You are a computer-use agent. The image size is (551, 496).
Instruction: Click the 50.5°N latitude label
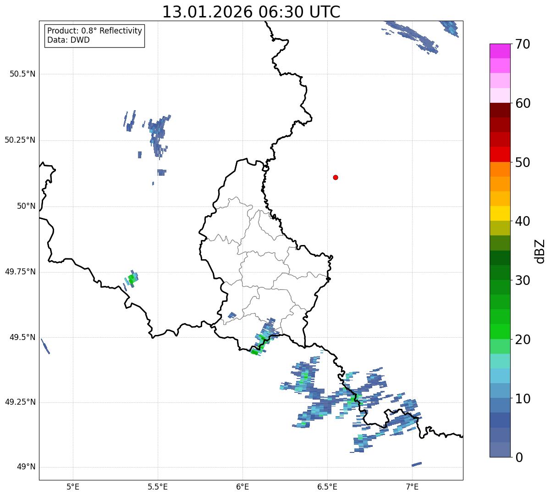22,74
